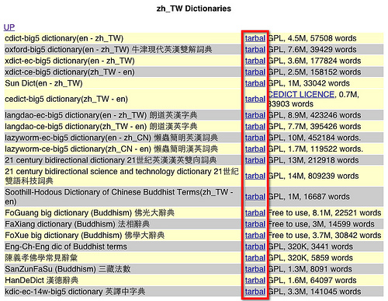
Task: Download langdao-ce-big5 dictionary tarball
Action: (x=255, y=127)
